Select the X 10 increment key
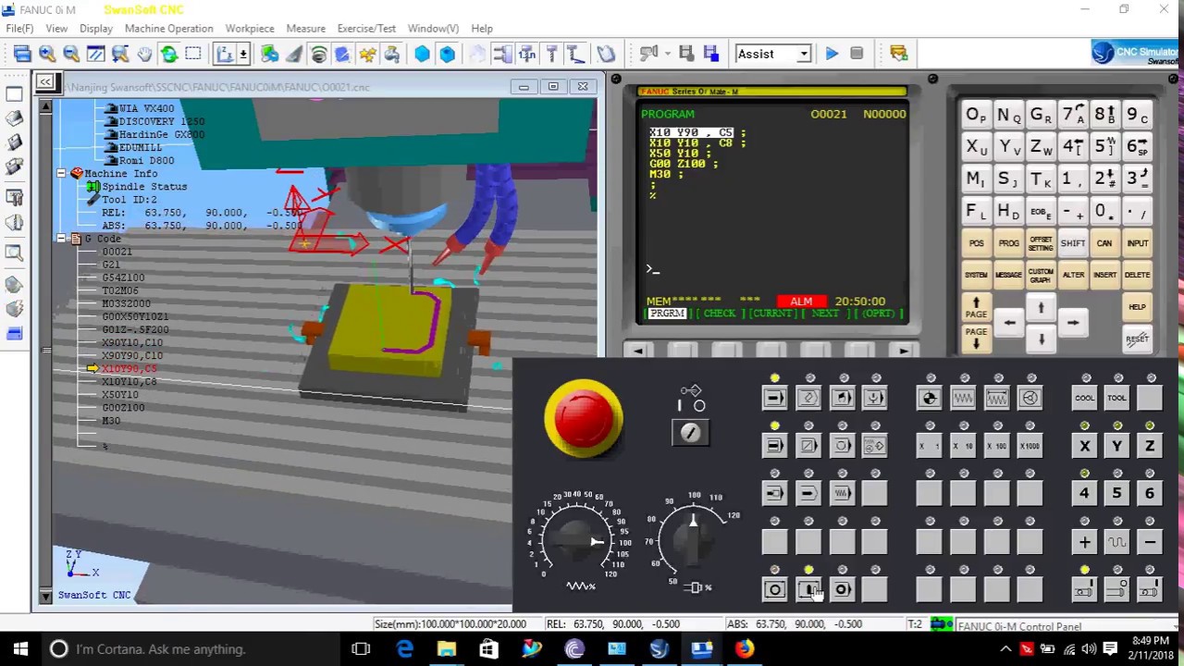 (963, 446)
